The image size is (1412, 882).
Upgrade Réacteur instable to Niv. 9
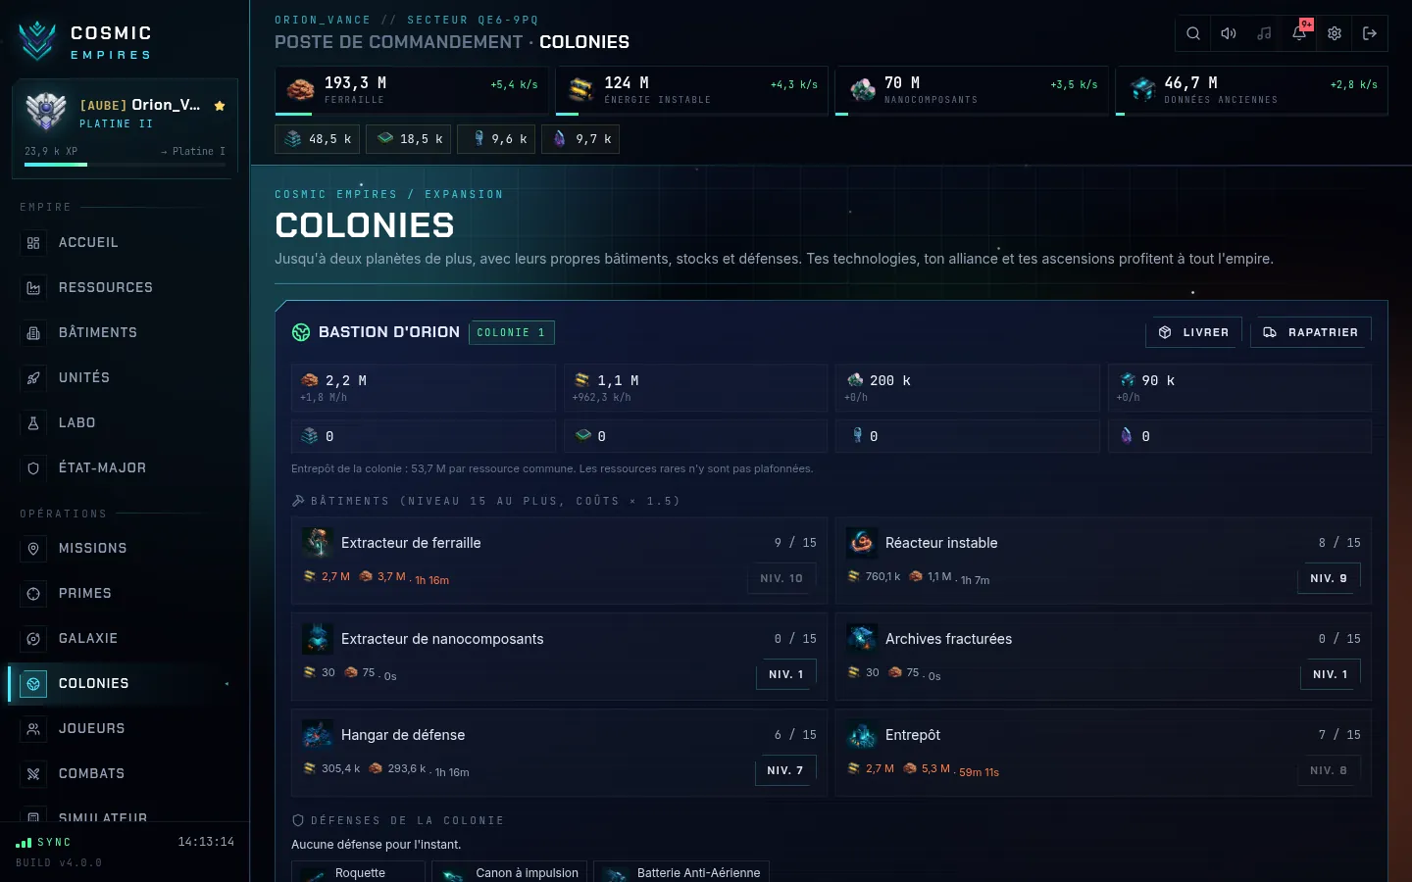(x=1329, y=578)
